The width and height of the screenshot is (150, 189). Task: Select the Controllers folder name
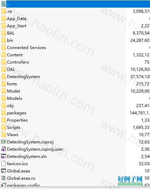click(18, 62)
